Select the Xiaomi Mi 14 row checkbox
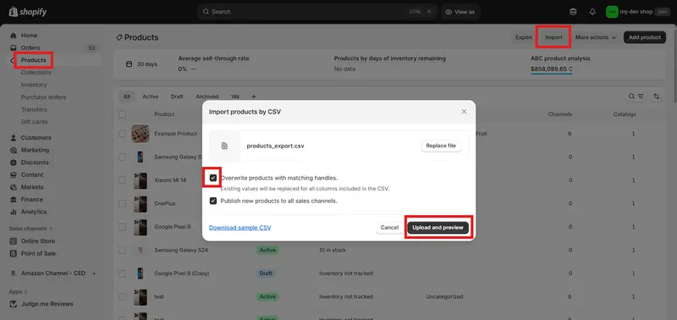677x320 pixels. point(122,180)
